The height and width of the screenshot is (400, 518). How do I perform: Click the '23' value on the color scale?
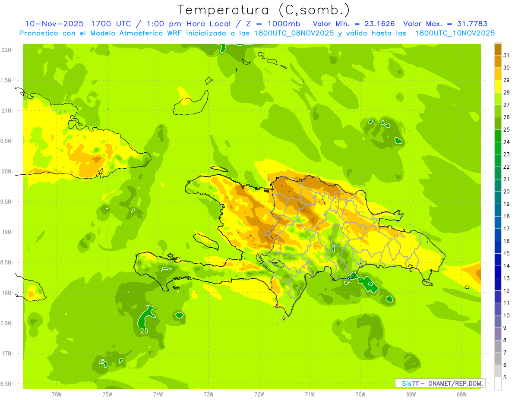click(507, 154)
